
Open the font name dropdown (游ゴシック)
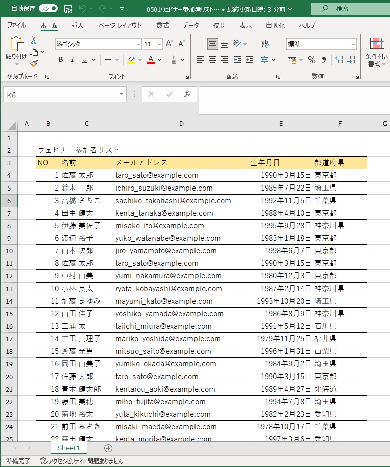(138, 44)
